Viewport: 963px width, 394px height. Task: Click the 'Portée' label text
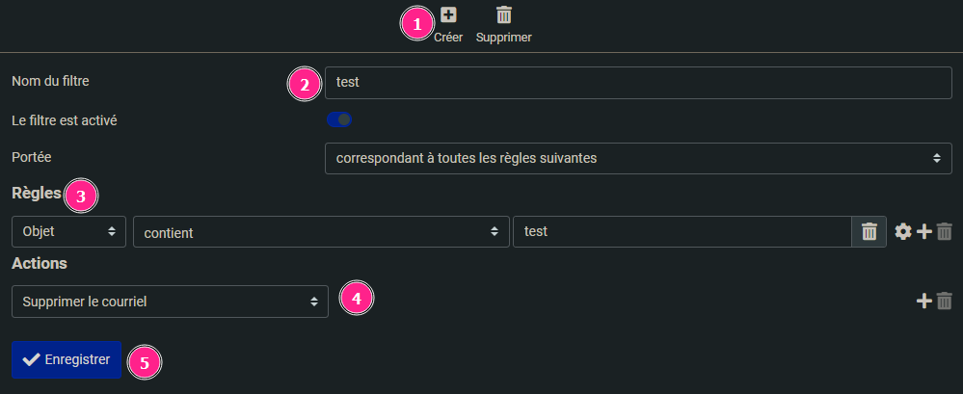point(32,156)
